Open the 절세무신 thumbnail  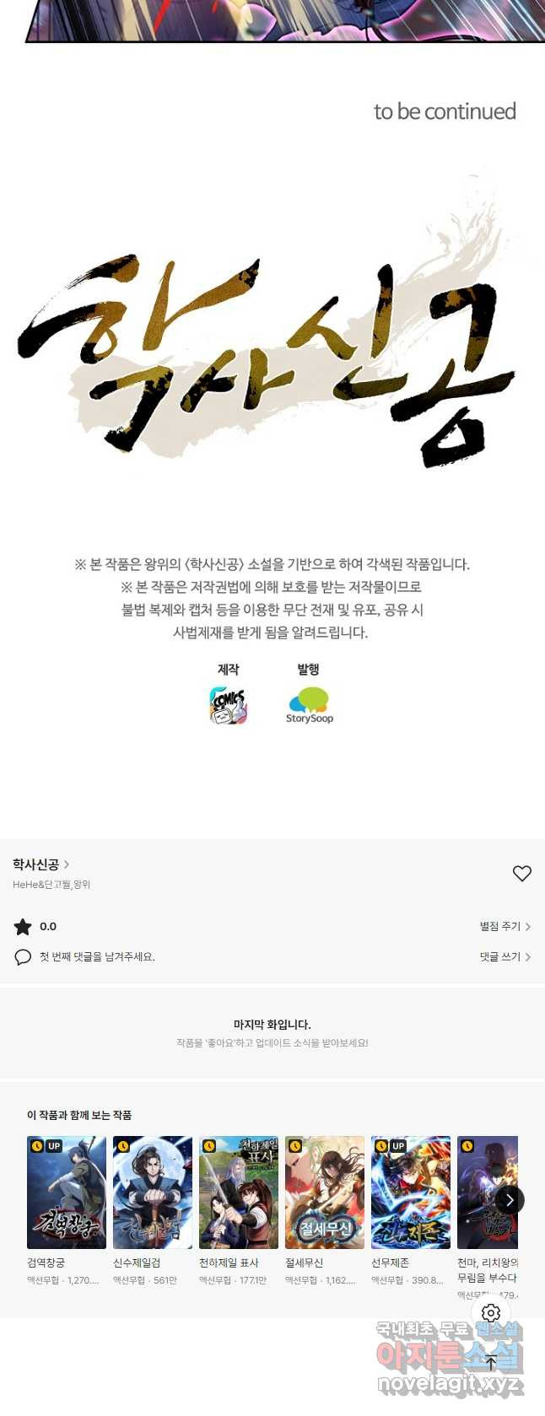(325, 1193)
